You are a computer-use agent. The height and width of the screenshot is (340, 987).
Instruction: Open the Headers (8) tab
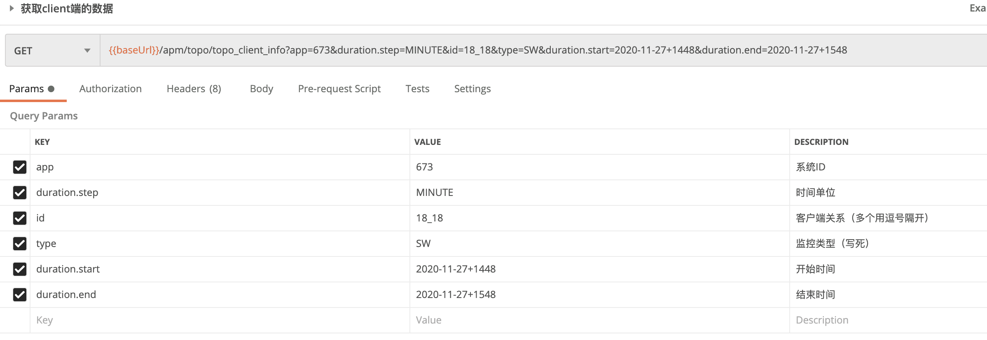(194, 89)
